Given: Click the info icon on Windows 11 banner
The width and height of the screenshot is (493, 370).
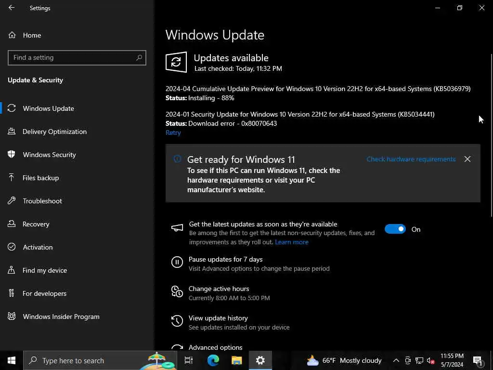Looking at the screenshot, I should [x=177, y=159].
